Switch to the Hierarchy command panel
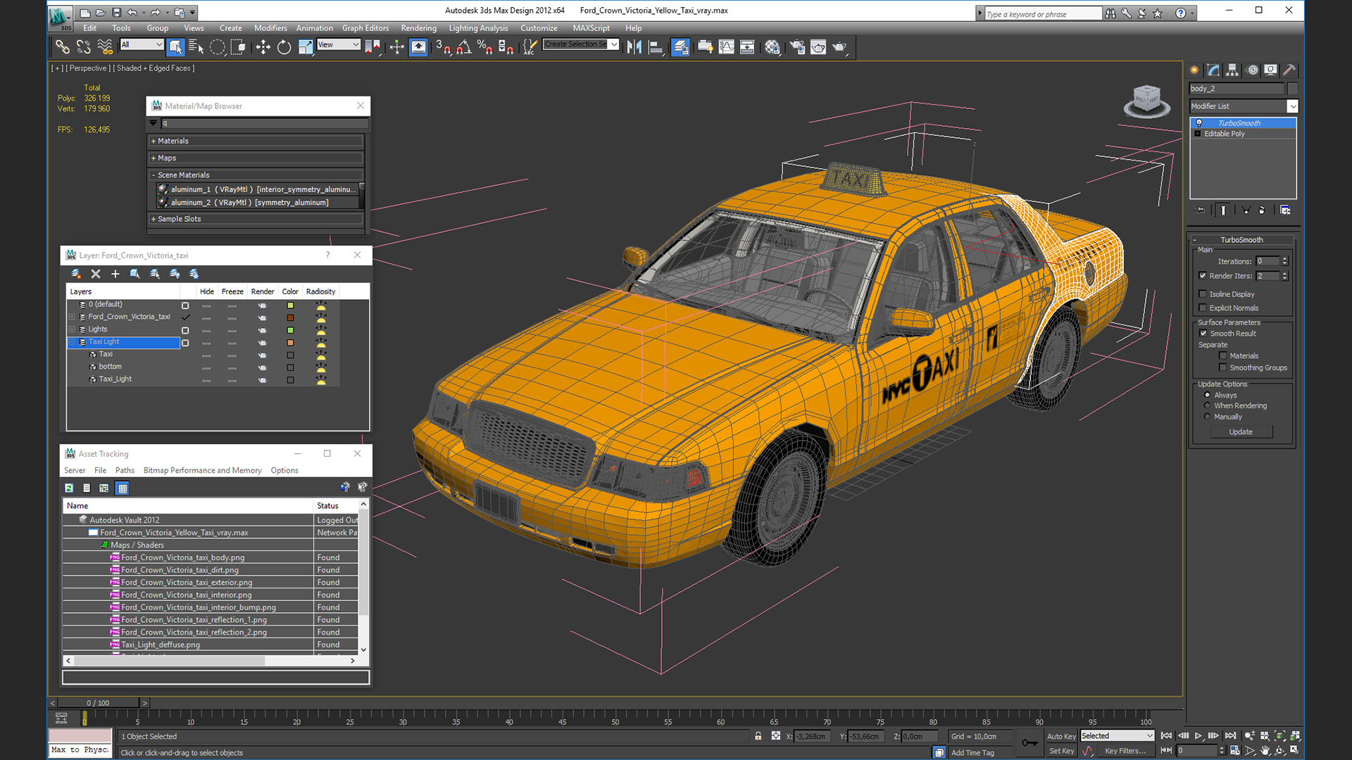1352x760 pixels. pyautogui.click(x=1232, y=70)
